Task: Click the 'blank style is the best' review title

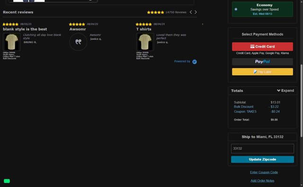Action: [x=25, y=29]
